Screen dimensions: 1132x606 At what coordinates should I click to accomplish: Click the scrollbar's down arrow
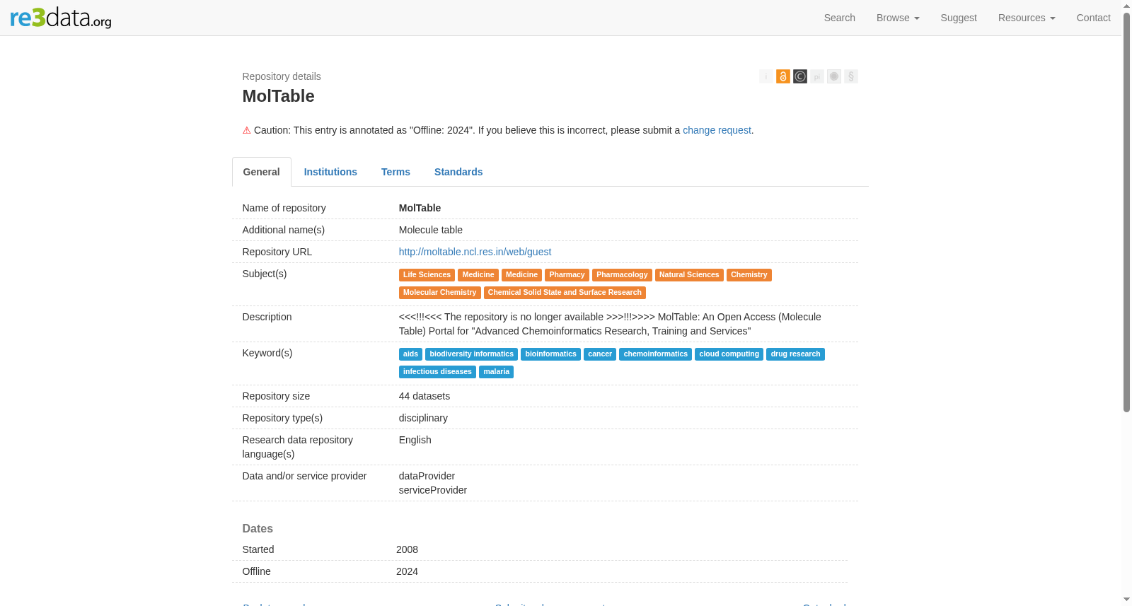(1126, 600)
